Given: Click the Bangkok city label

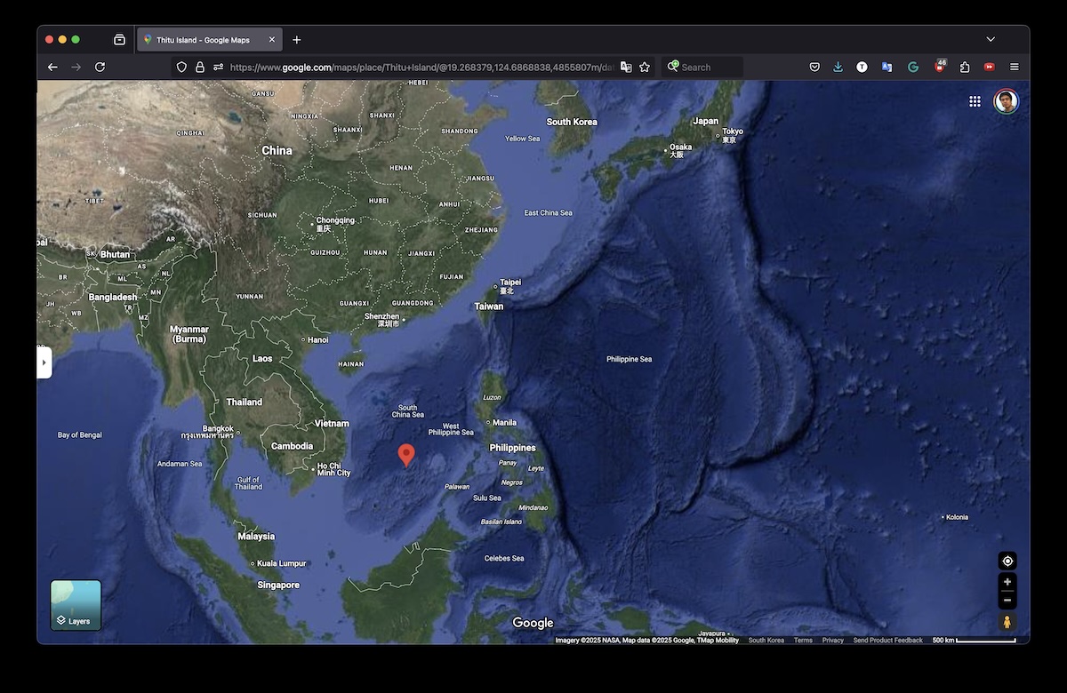Looking at the screenshot, I should click(x=219, y=428).
